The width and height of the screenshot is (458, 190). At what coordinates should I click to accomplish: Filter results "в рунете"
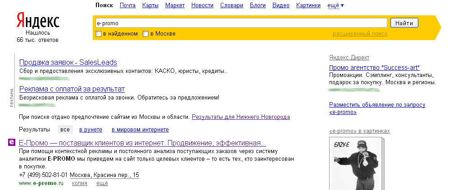click(x=90, y=130)
